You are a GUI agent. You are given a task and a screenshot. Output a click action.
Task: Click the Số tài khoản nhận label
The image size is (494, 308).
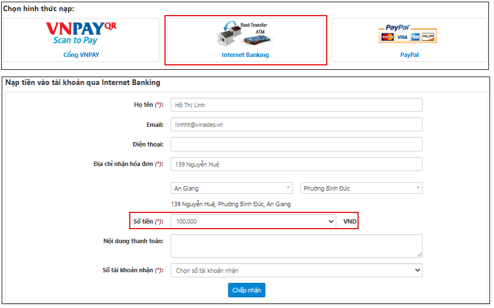(x=133, y=270)
